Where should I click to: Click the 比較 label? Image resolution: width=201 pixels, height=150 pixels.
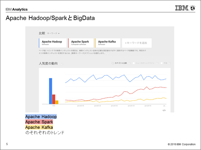coord(42,33)
